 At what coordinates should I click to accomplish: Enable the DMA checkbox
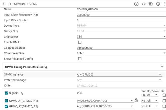click(x=80, y=42)
